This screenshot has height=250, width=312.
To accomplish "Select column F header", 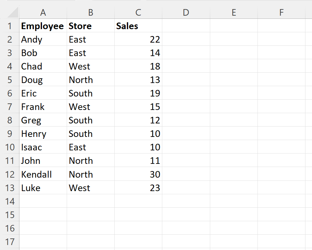I will 281,13.
